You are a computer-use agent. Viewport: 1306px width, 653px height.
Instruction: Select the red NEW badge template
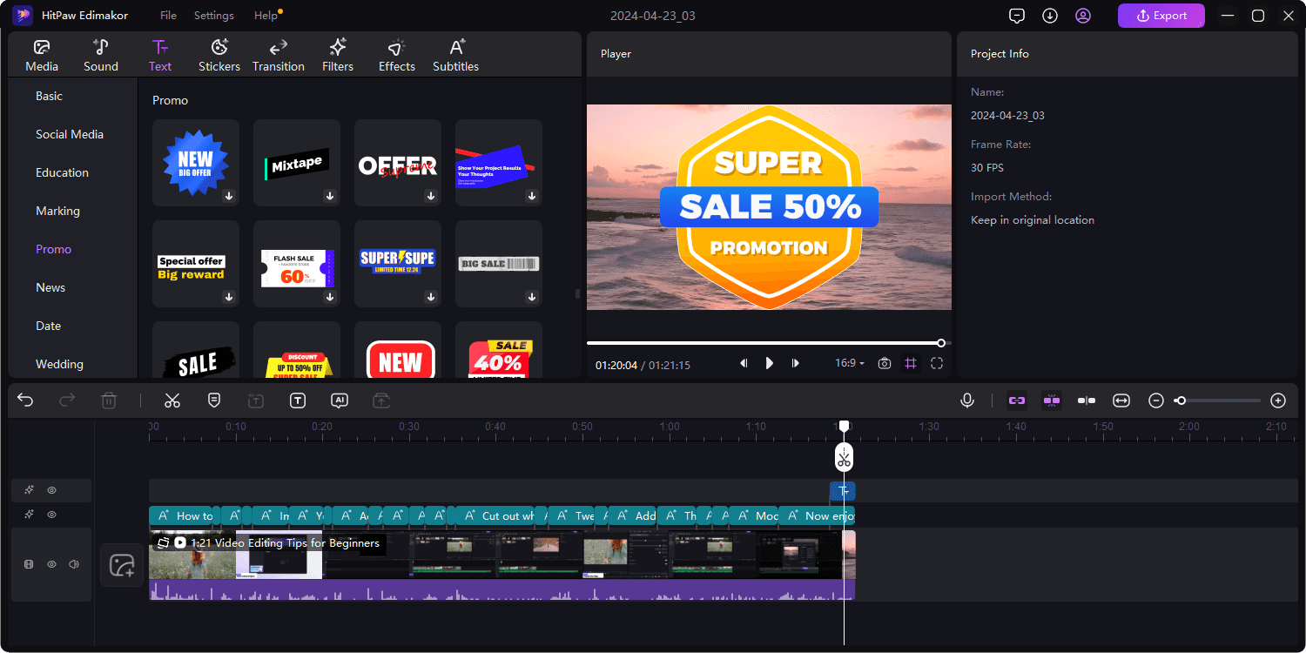coord(398,350)
